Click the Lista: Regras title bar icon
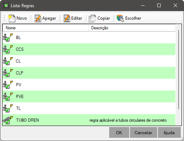Image resolution: width=184 pixels, height=141 pixels. [6, 5]
